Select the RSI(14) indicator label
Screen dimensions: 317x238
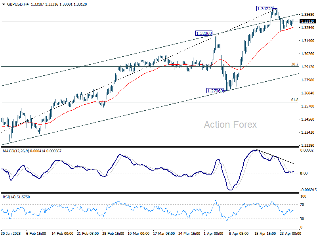pos(12,196)
